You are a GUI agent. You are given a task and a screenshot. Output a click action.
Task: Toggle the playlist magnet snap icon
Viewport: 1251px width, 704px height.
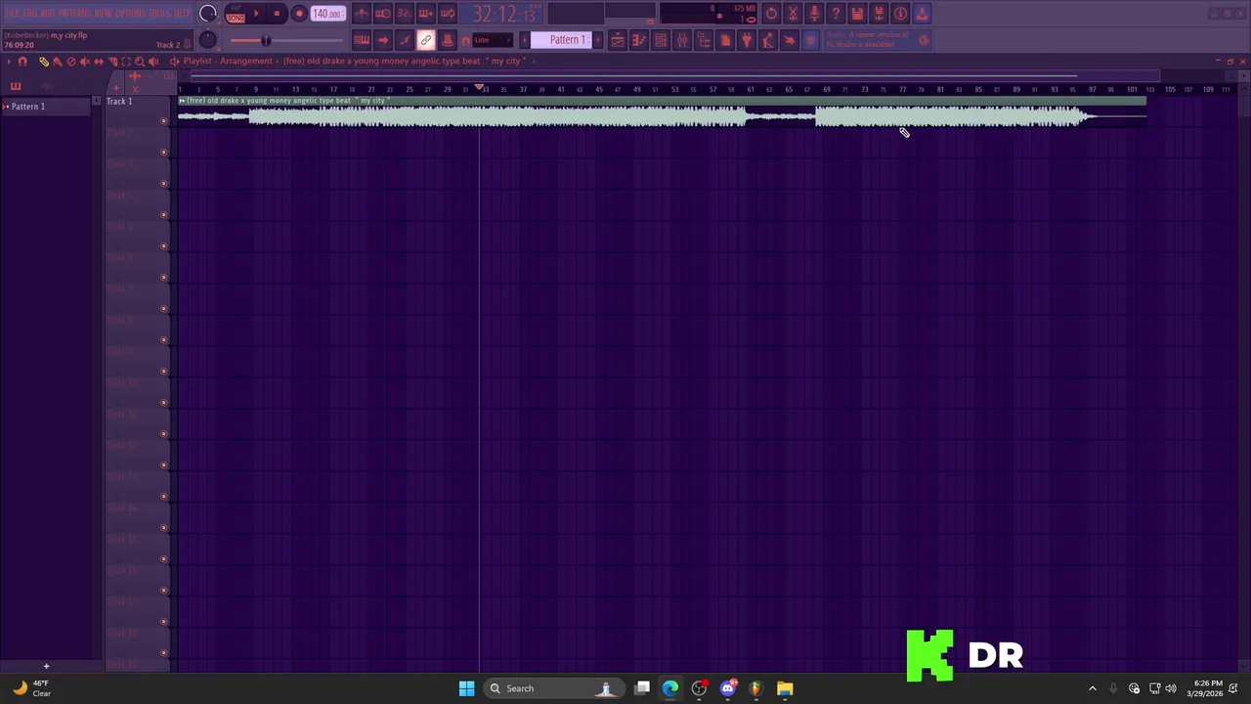22,61
